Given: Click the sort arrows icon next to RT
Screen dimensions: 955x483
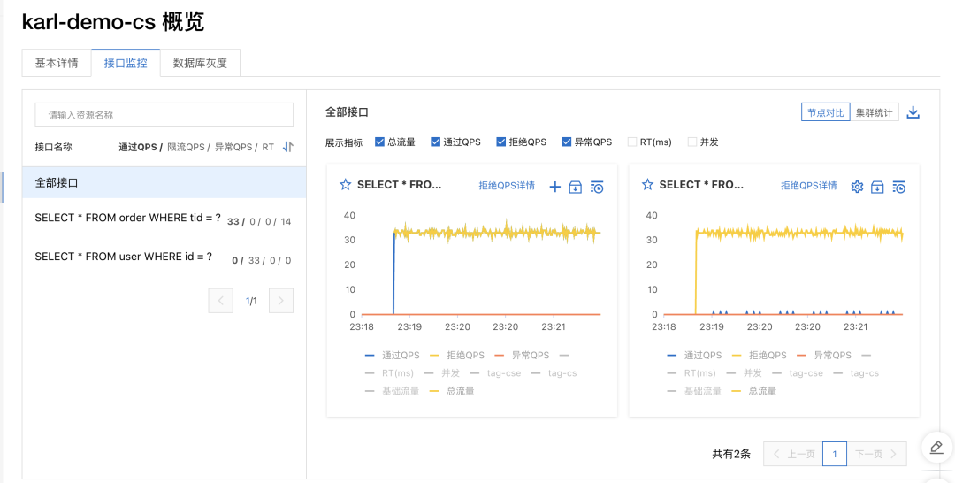Looking at the screenshot, I should tap(287, 147).
